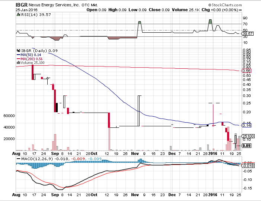Click 2016 on the MACD panel date axis
The width and height of the screenshot is (261, 201).
click(x=213, y=195)
